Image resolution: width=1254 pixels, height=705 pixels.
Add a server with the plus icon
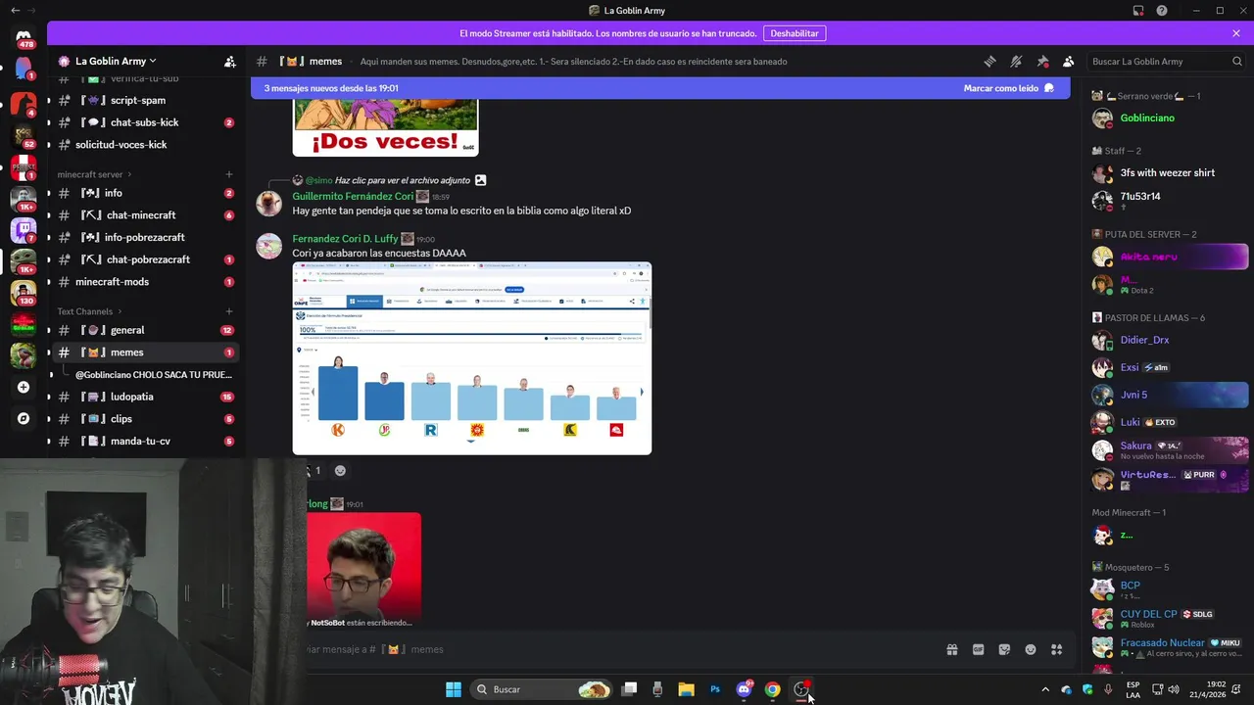click(24, 387)
